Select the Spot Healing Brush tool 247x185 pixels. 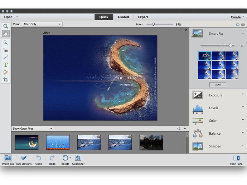(6, 72)
